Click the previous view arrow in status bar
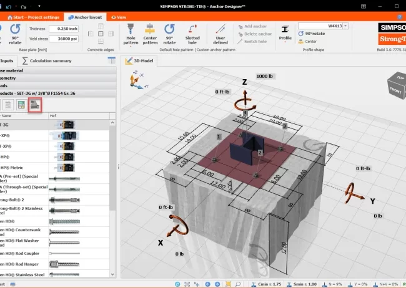406x288 pixels. pyautogui.click(x=207, y=284)
